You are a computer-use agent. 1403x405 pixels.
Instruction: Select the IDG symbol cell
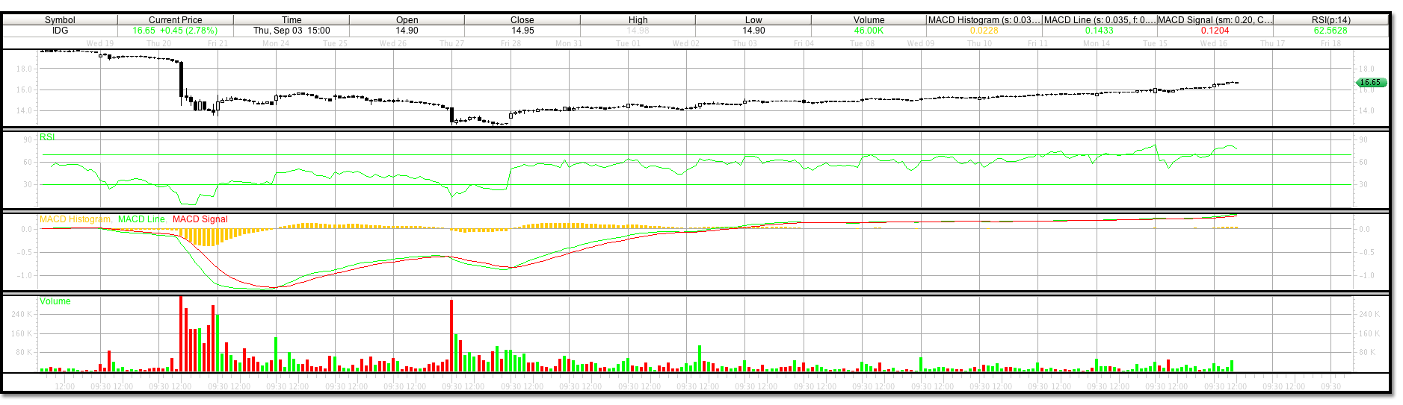point(60,31)
